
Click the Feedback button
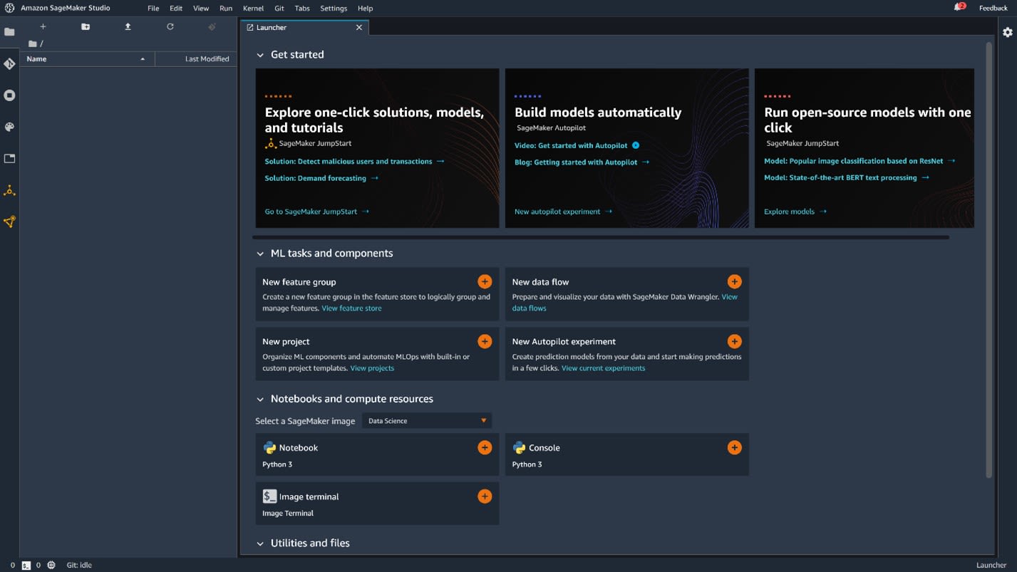tap(993, 8)
